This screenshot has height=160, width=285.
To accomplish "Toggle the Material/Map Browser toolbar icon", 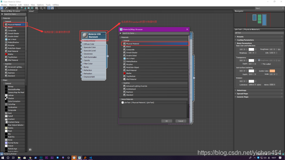I will click(49, 8).
